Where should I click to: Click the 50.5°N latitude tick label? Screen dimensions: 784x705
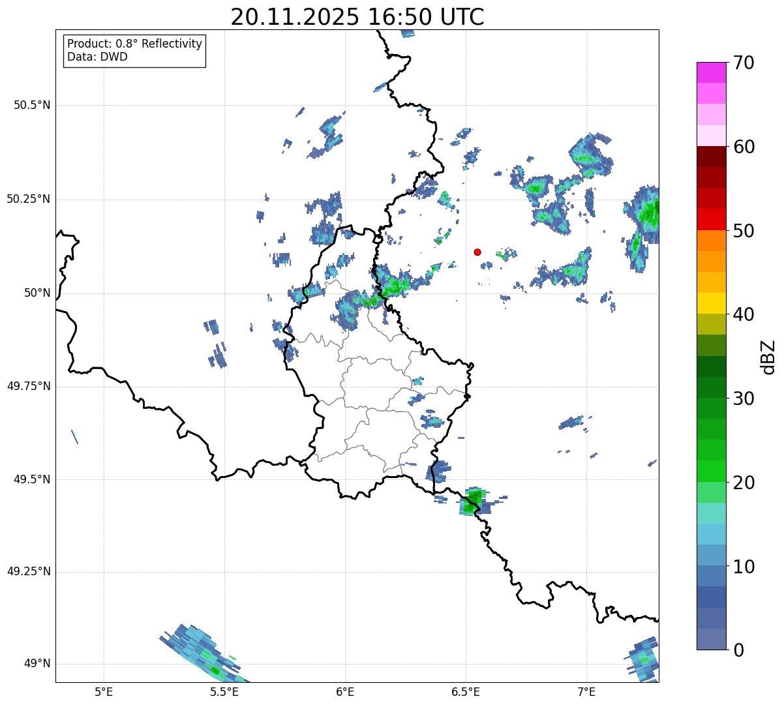(32, 105)
